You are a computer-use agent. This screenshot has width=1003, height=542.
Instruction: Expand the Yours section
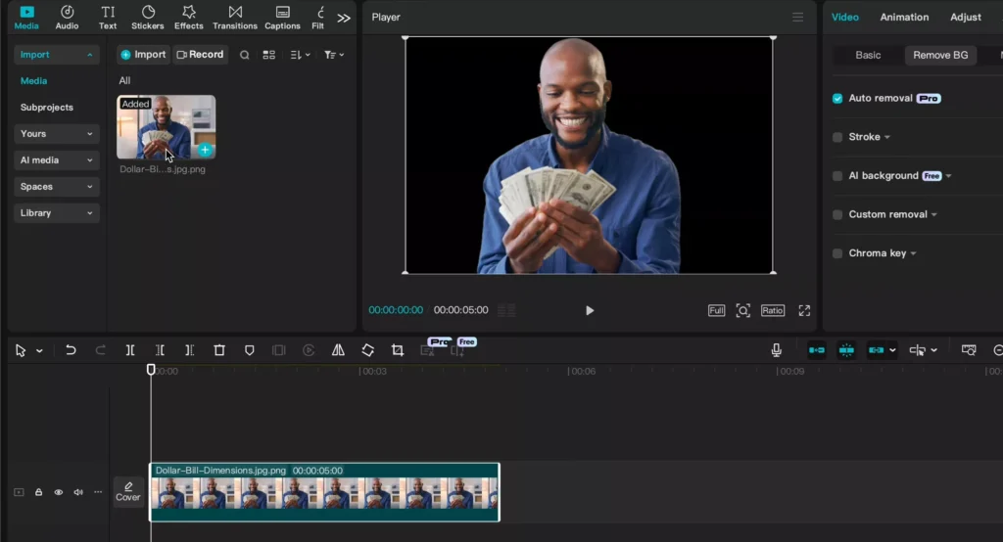(56, 134)
